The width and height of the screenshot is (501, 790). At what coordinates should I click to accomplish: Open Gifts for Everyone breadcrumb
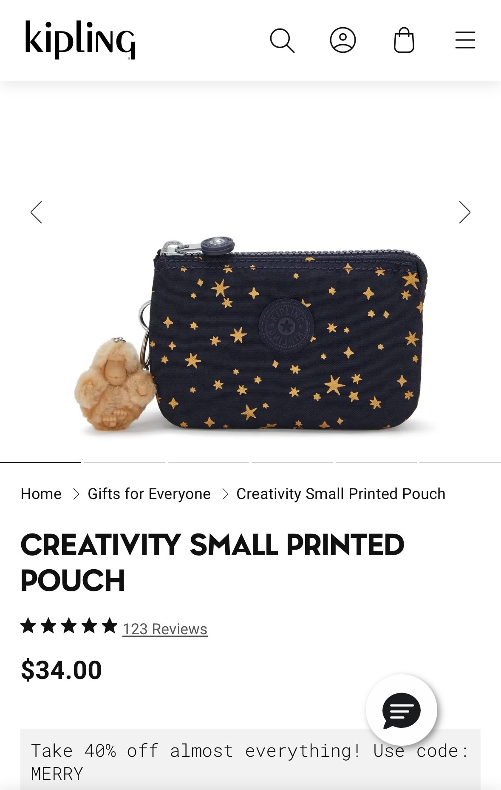coord(149,494)
